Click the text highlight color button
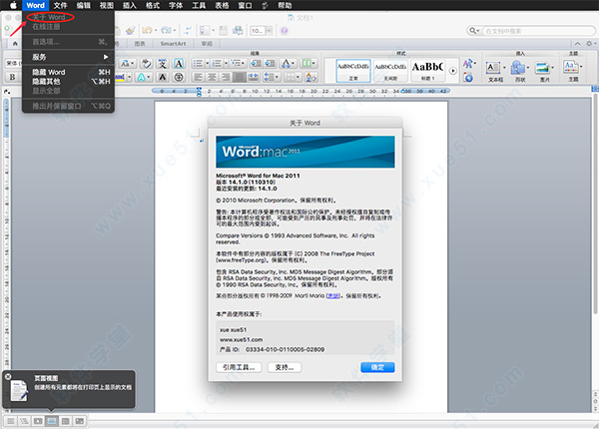The height and width of the screenshot is (429, 599). (121, 78)
